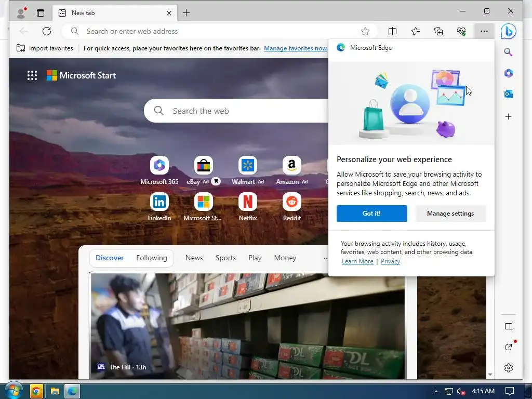
Task: Click the back navigation arrow
Action: coord(24,31)
